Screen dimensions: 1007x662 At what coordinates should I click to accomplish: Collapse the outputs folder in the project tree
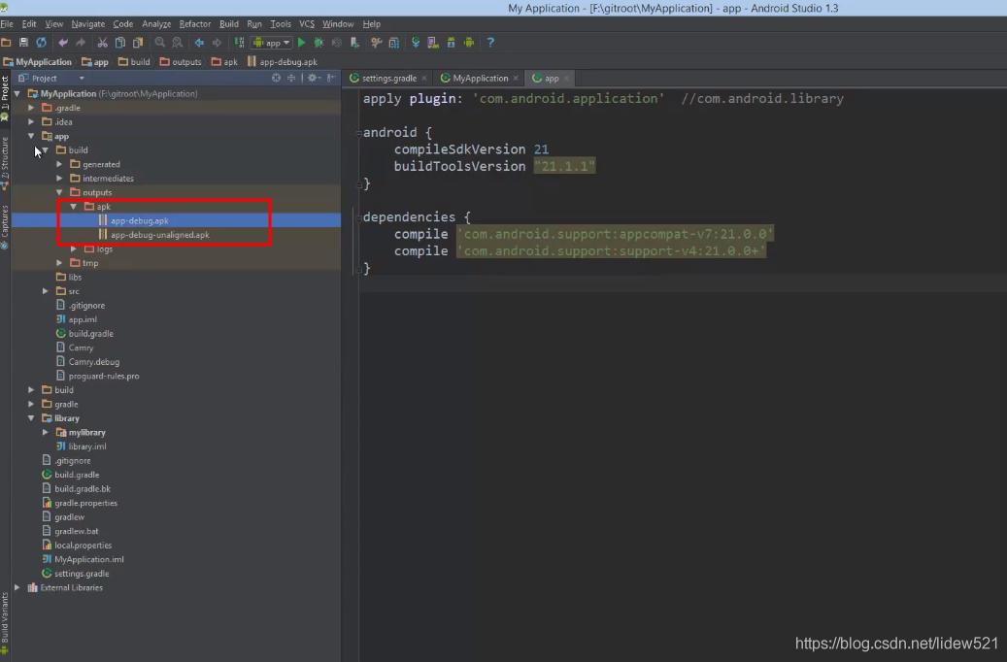coord(60,192)
